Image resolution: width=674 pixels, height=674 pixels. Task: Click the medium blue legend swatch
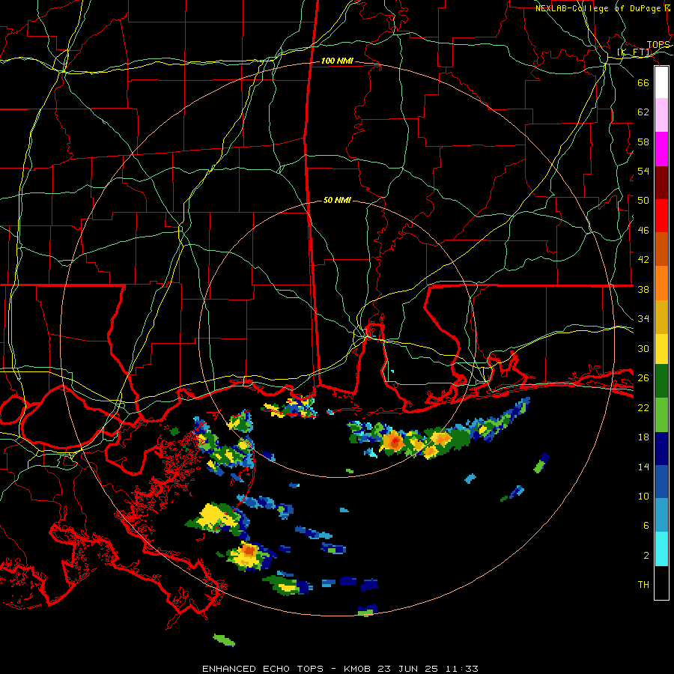[x=661, y=482]
